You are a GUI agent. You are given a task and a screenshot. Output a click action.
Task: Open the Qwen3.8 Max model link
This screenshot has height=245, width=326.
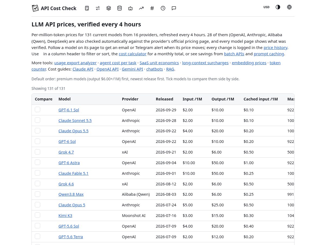pyautogui.click(x=71, y=194)
